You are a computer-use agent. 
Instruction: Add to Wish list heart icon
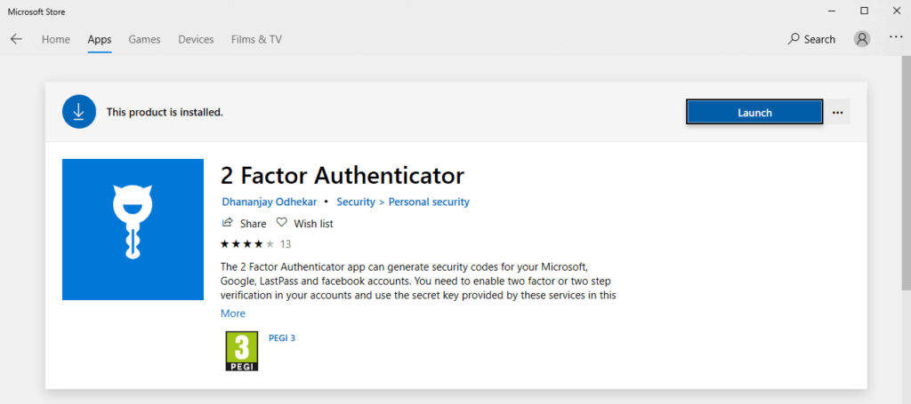click(281, 223)
